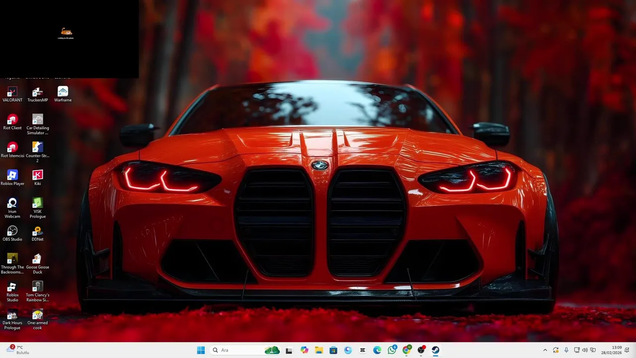
Task: Click the sync status tray icon
Action: [x=556, y=350]
